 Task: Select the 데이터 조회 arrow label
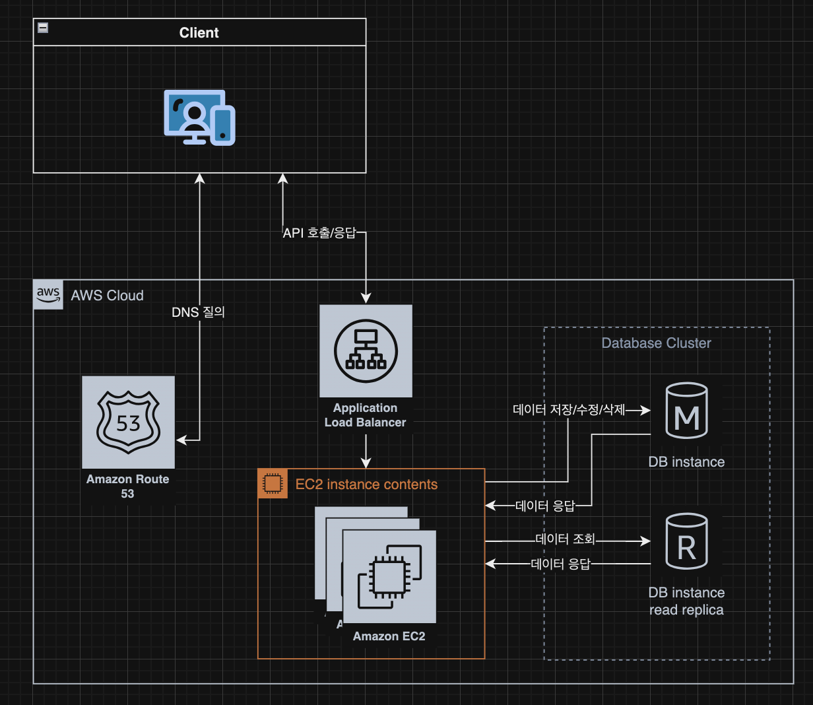pos(565,539)
